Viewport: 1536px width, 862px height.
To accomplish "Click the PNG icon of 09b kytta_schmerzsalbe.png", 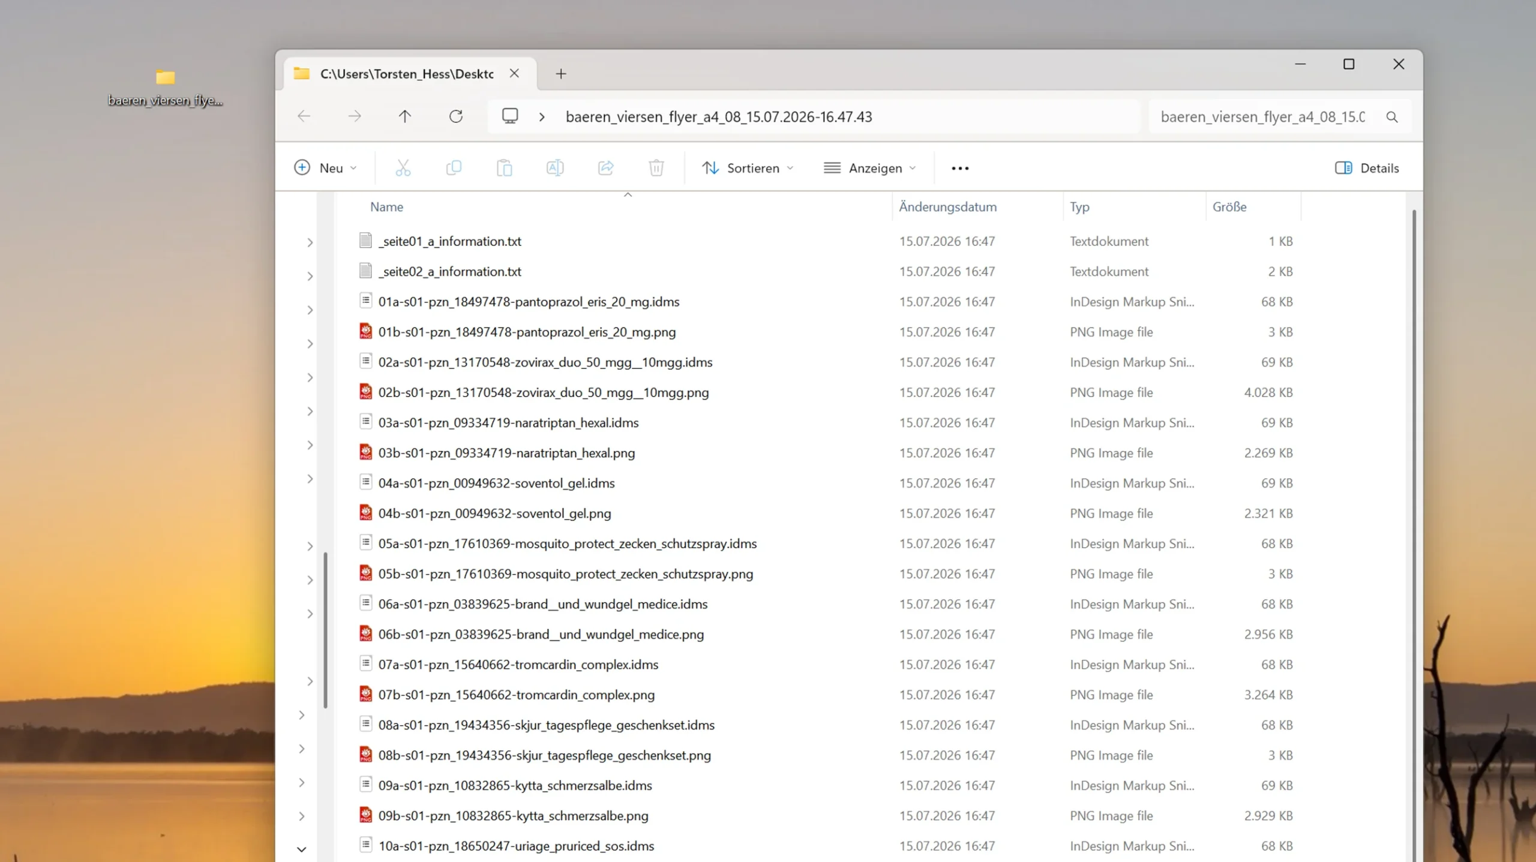I will point(365,815).
